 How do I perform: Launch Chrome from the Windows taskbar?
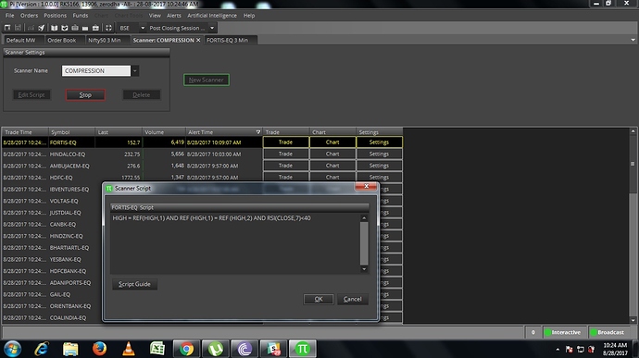187,349
